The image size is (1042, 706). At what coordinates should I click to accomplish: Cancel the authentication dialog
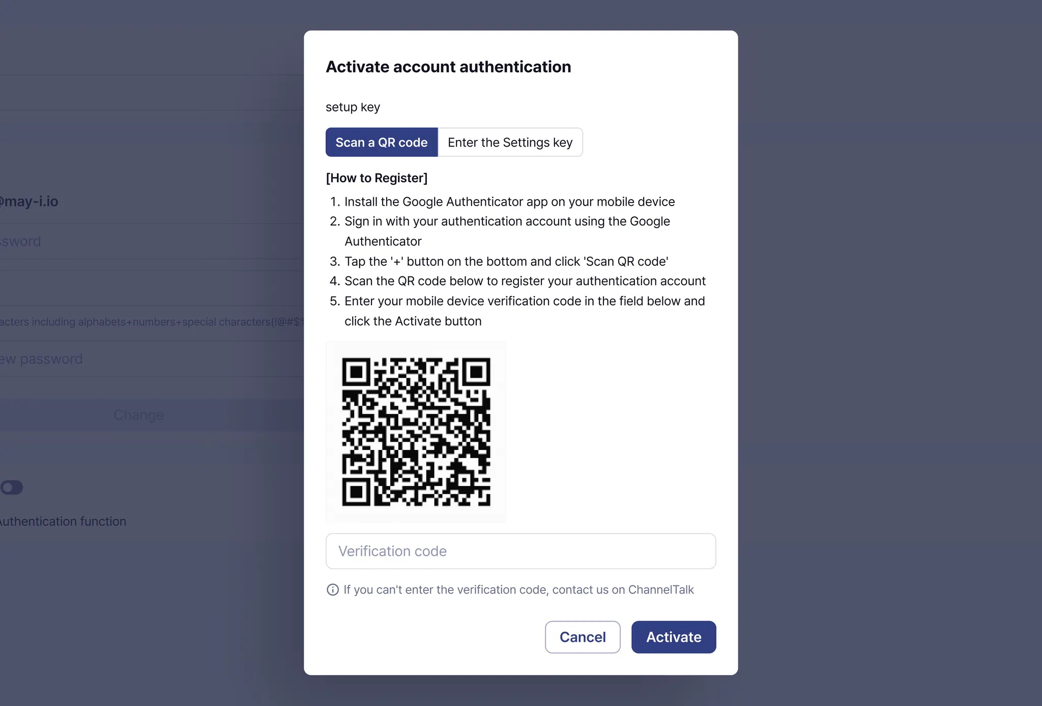pos(582,637)
